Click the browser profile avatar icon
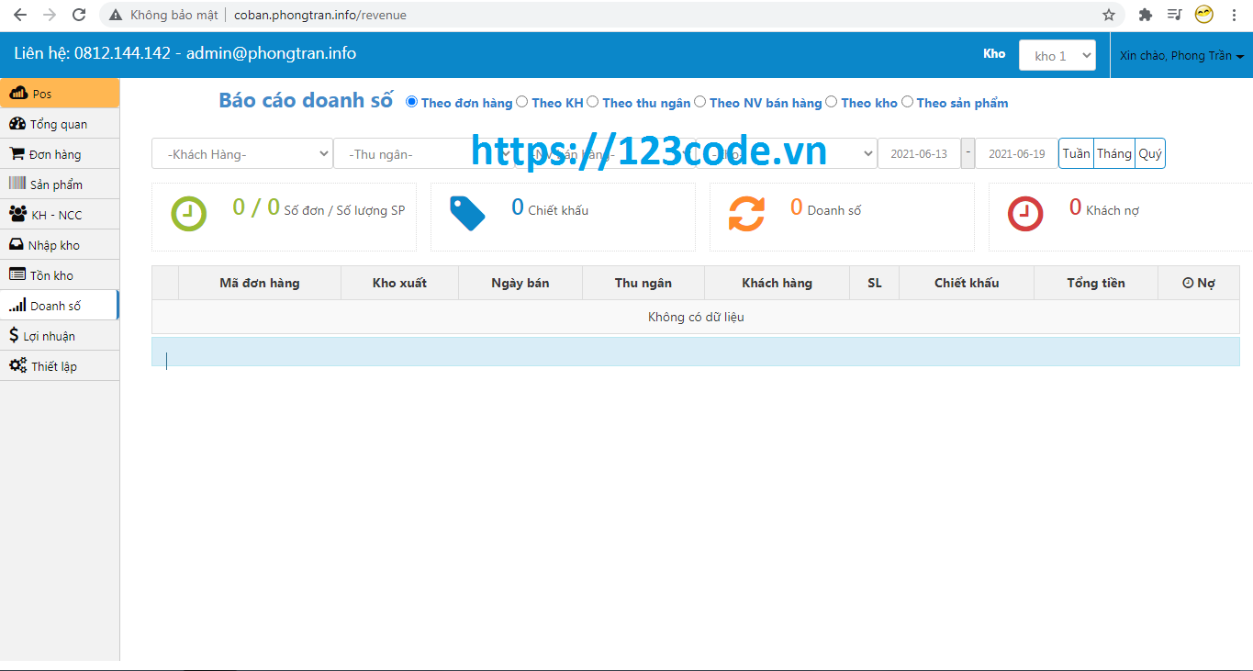The width and height of the screenshot is (1253, 671). pos(1204,15)
